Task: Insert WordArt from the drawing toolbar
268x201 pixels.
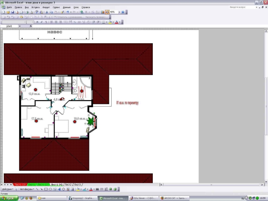Action: [59, 189]
